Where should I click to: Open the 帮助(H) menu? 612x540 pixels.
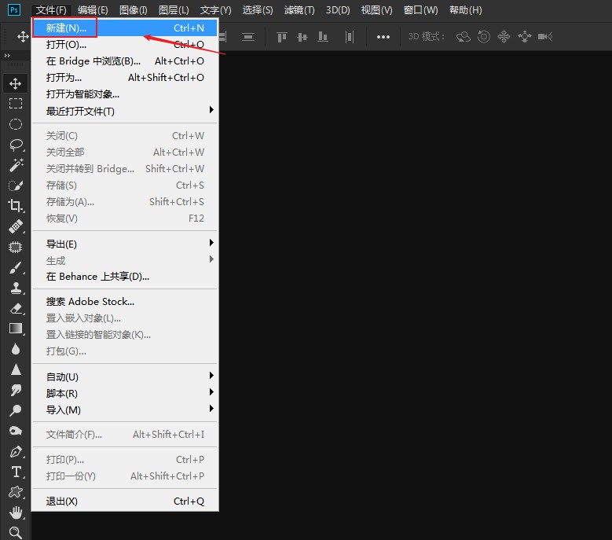click(466, 9)
